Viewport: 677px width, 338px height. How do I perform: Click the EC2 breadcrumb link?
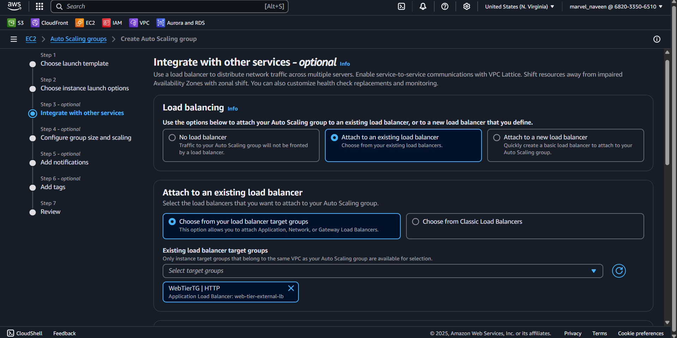click(x=31, y=39)
